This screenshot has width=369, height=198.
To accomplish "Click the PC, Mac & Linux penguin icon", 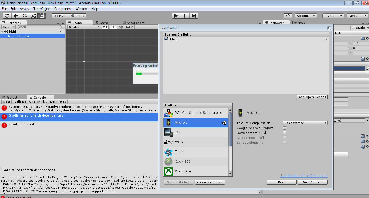I will pyautogui.click(x=168, y=113).
